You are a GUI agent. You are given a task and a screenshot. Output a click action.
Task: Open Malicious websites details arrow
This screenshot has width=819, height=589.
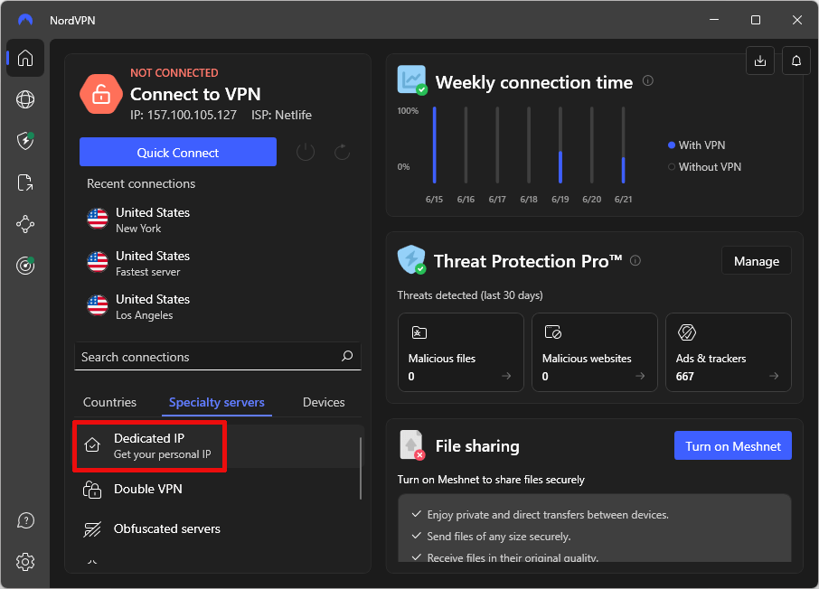pos(640,376)
